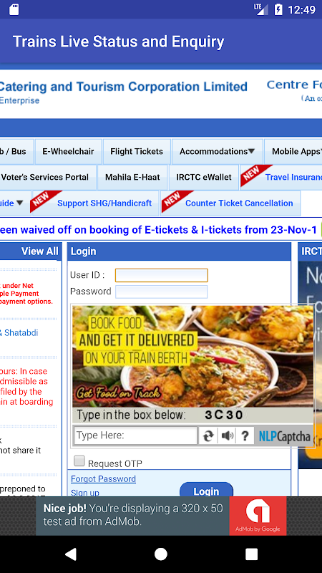Click the NLPCaptcha logo
Viewport: 322px width, 573px height.
pyautogui.click(x=284, y=435)
